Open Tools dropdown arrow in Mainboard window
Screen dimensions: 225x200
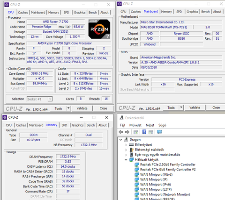coord(181,107)
